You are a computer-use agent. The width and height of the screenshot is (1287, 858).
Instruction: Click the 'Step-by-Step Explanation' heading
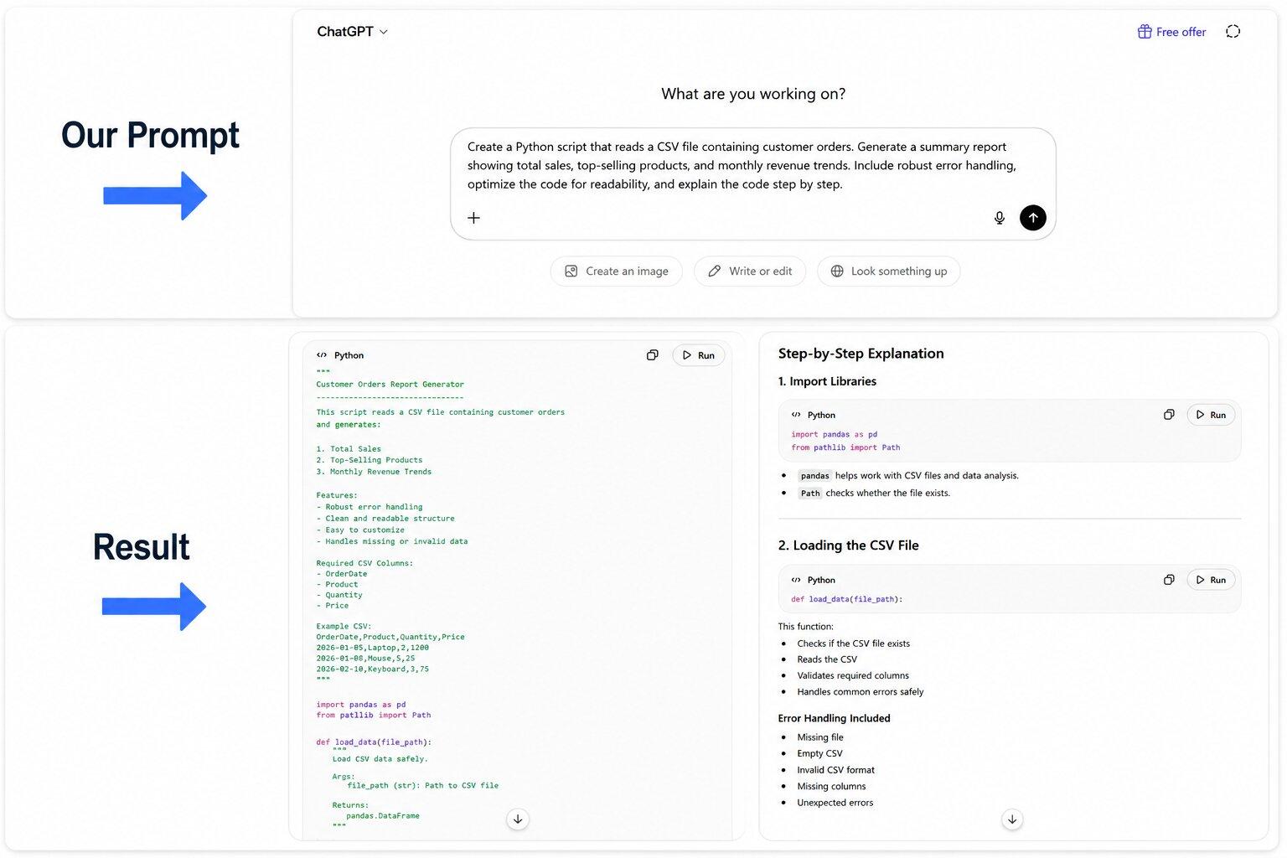(861, 354)
